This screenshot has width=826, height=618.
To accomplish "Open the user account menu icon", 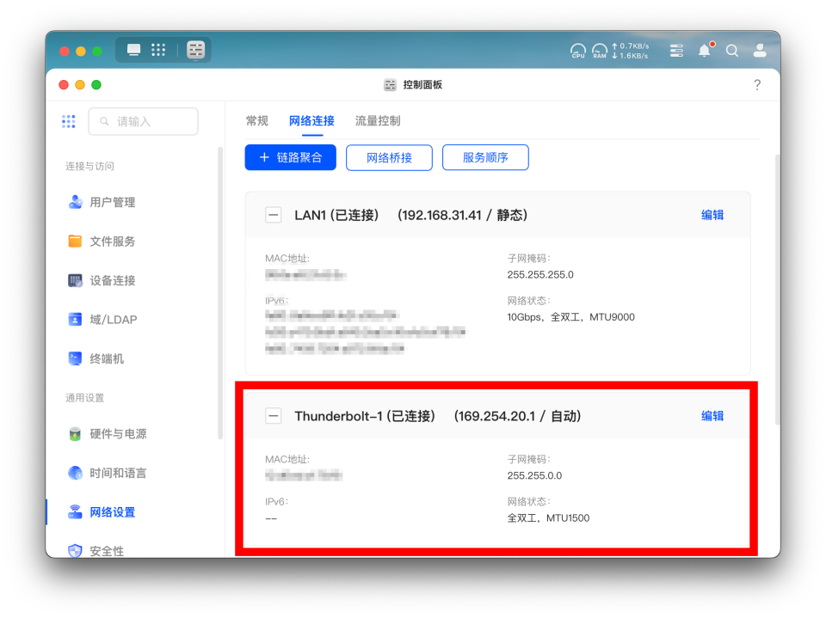I will point(760,51).
